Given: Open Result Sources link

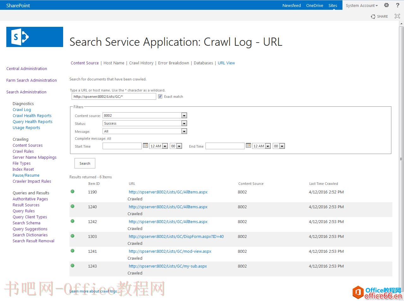Looking at the screenshot, I should (x=26, y=205).
